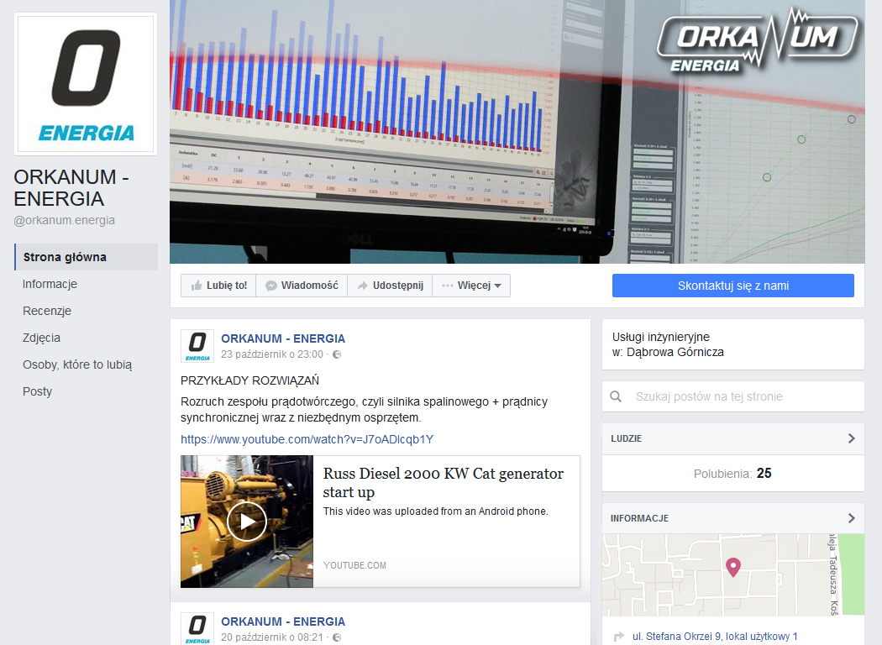Click the ORKANUM Energia profile picture
The image size is (882, 645).
point(86,84)
